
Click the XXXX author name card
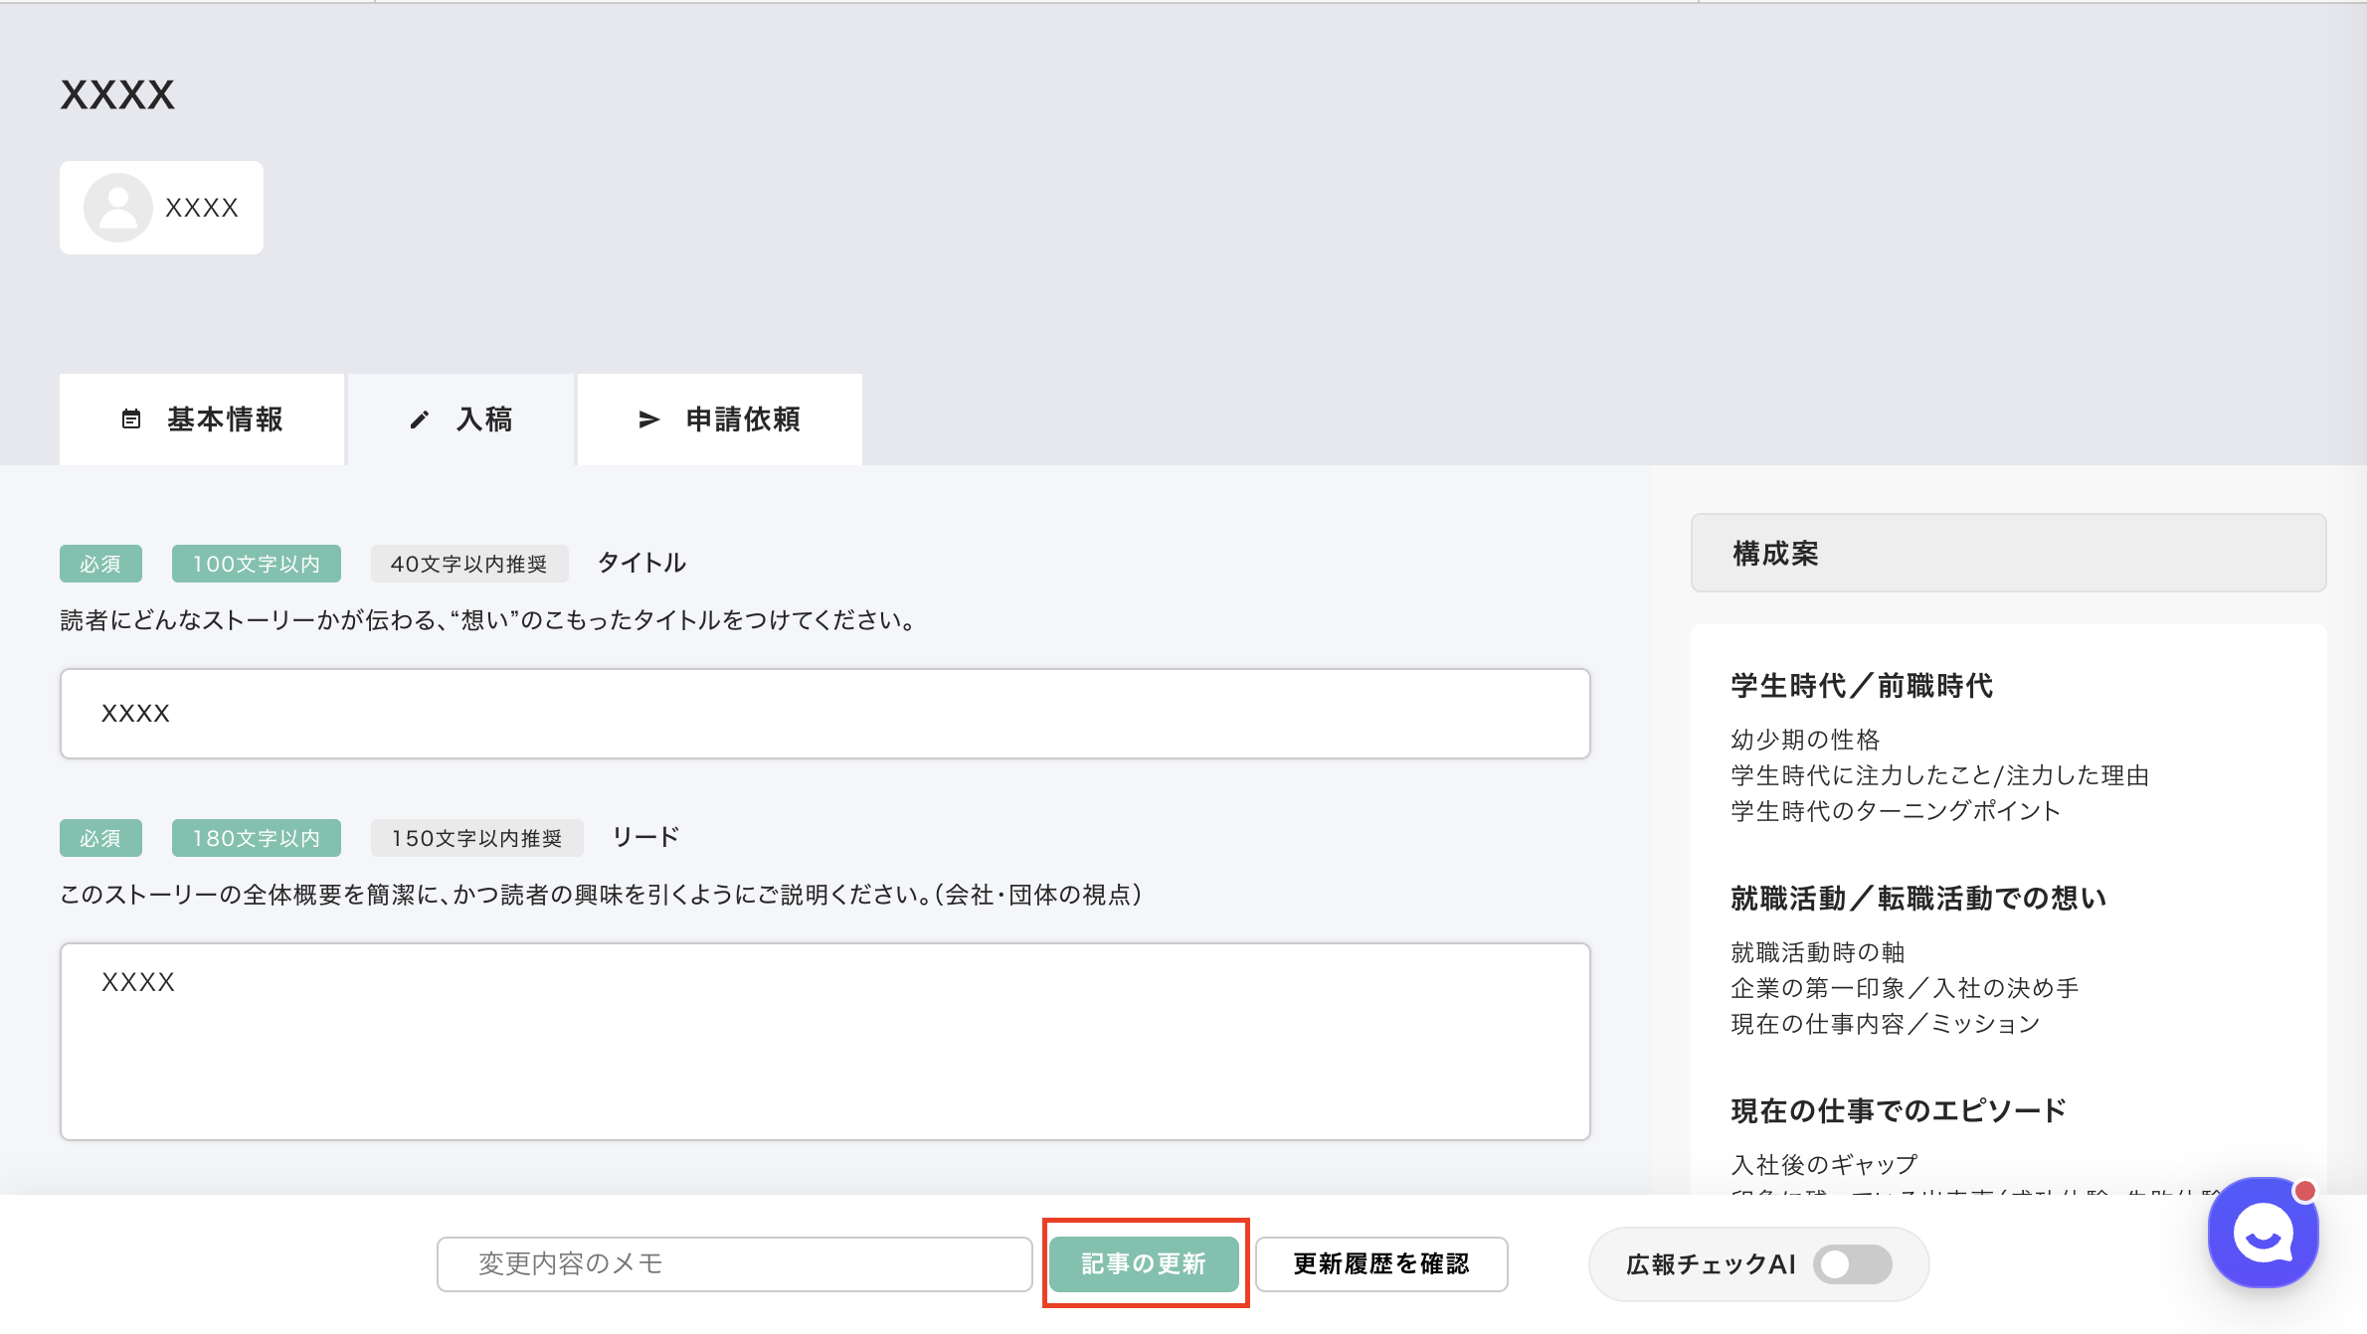click(x=161, y=208)
